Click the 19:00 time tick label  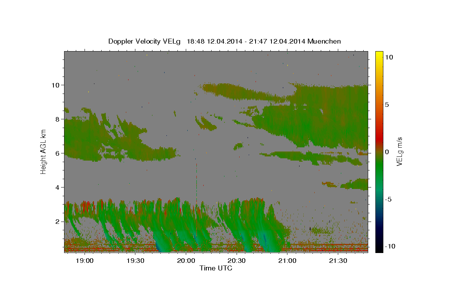[85, 261]
